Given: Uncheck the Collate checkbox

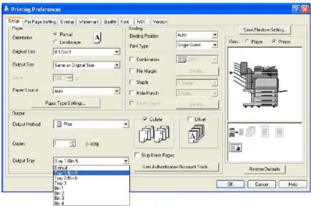Looking at the screenshot, I should [x=145, y=119].
